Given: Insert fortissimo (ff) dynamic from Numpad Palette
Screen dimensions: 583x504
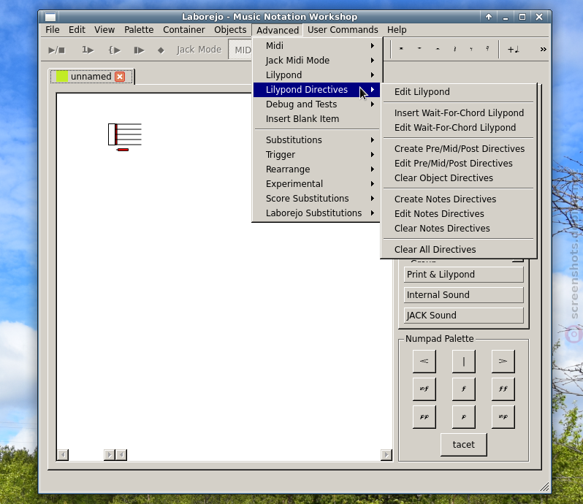Looking at the screenshot, I should 503,389.
